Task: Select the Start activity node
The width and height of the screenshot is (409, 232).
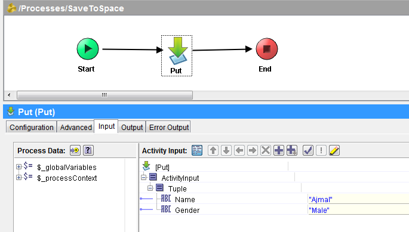Action: (88, 49)
